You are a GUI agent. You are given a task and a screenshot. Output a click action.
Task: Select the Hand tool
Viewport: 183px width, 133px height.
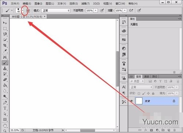click(x=5, y=126)
